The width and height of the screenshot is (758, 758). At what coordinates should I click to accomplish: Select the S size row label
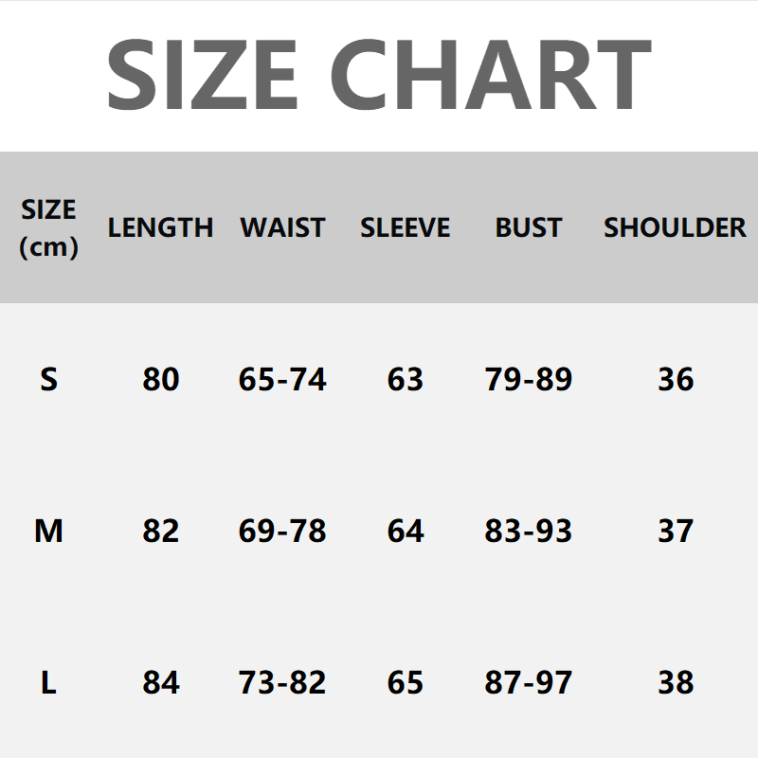[48, 379]
